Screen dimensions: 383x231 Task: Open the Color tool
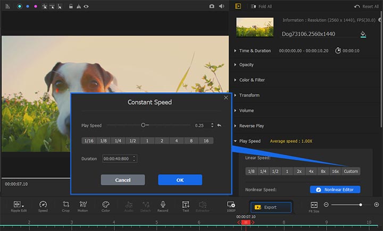105,204
